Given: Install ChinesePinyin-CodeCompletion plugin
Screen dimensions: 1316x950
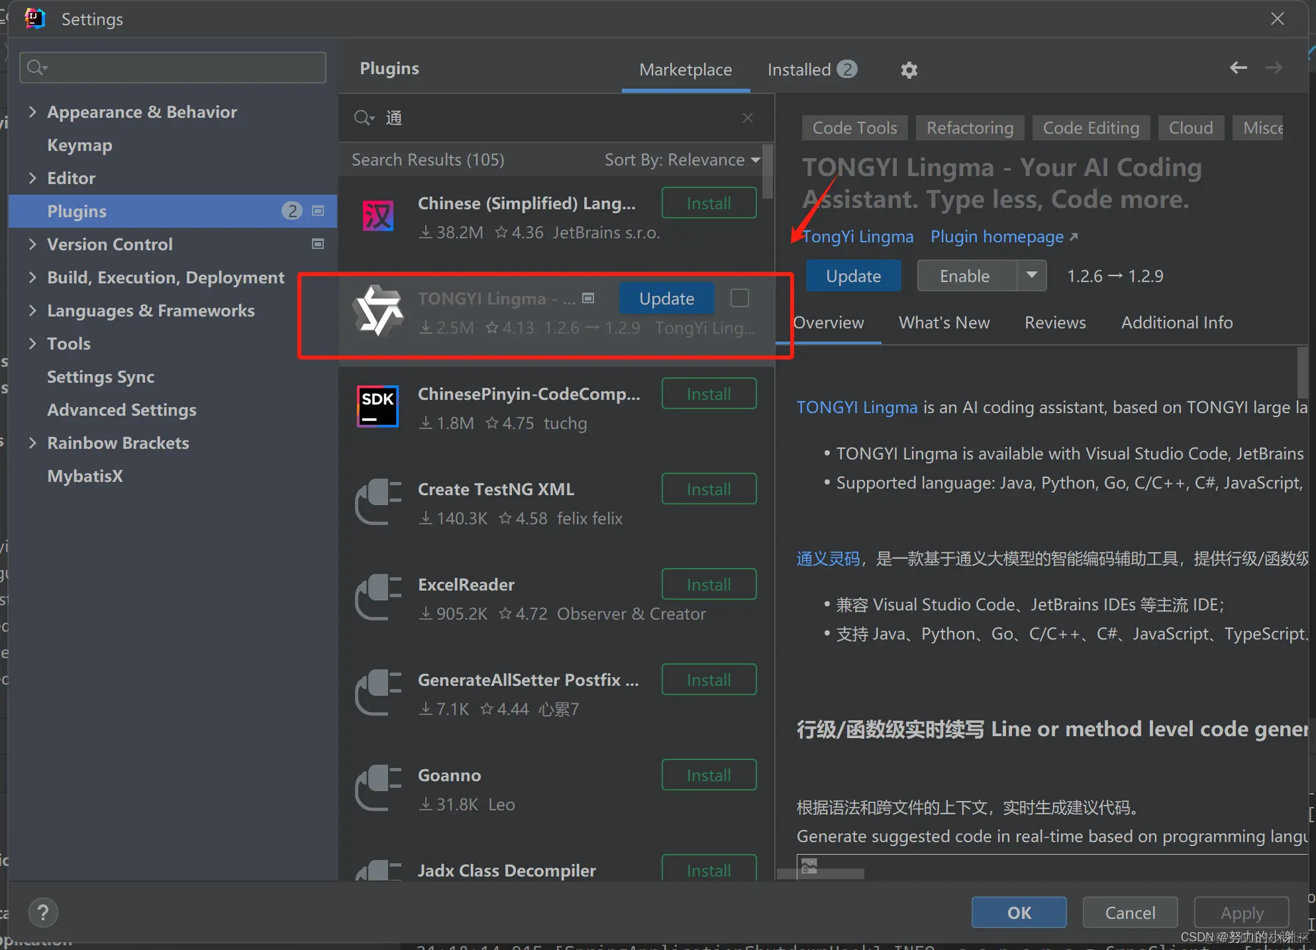Looking at the screenshot, I should pos(709,393).
